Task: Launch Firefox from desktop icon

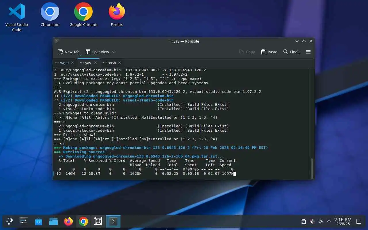Action: click(117, 15)
